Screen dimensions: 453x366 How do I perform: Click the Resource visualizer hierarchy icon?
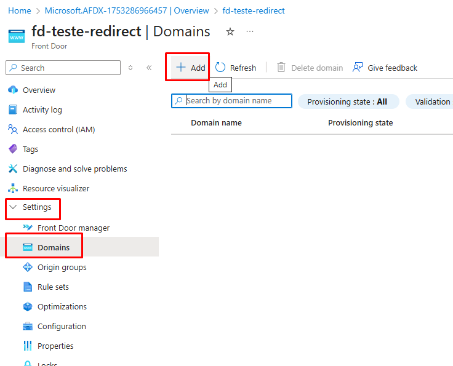(x=13, y=188)
